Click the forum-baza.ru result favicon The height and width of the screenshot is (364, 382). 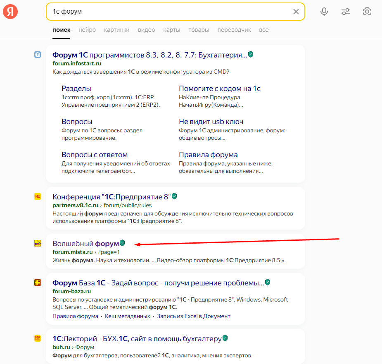[38, 283]
